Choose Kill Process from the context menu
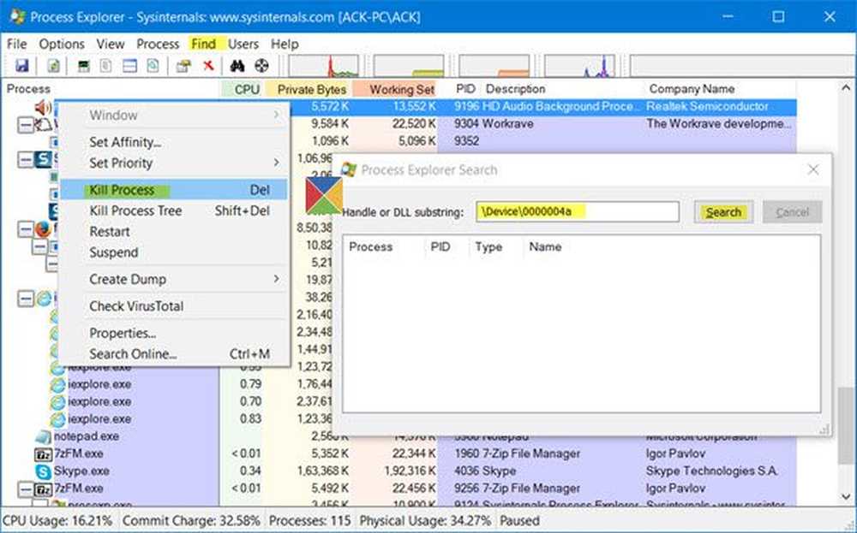857x533 pixels. click(x=174, y=190)
